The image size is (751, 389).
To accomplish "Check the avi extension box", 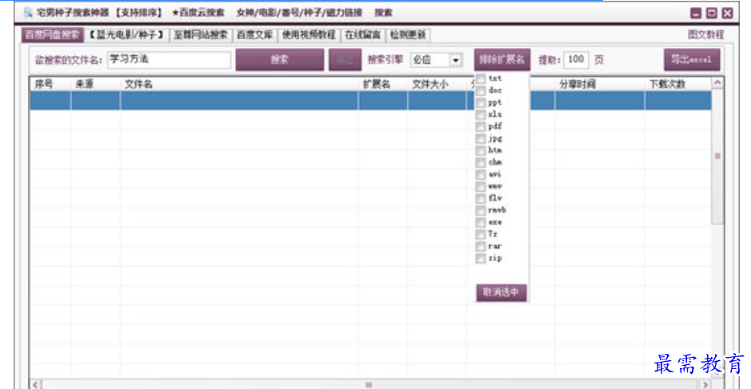I will click(x=481, y=174).
